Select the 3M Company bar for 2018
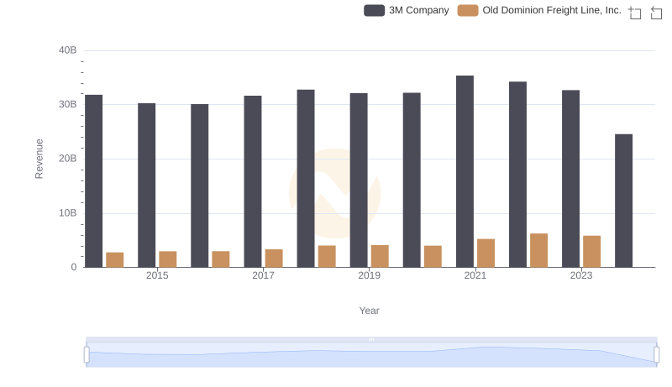The width and height of the screenshot is (672, 387). pos(306,179)
